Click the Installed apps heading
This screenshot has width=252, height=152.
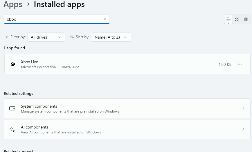point(59,4)
